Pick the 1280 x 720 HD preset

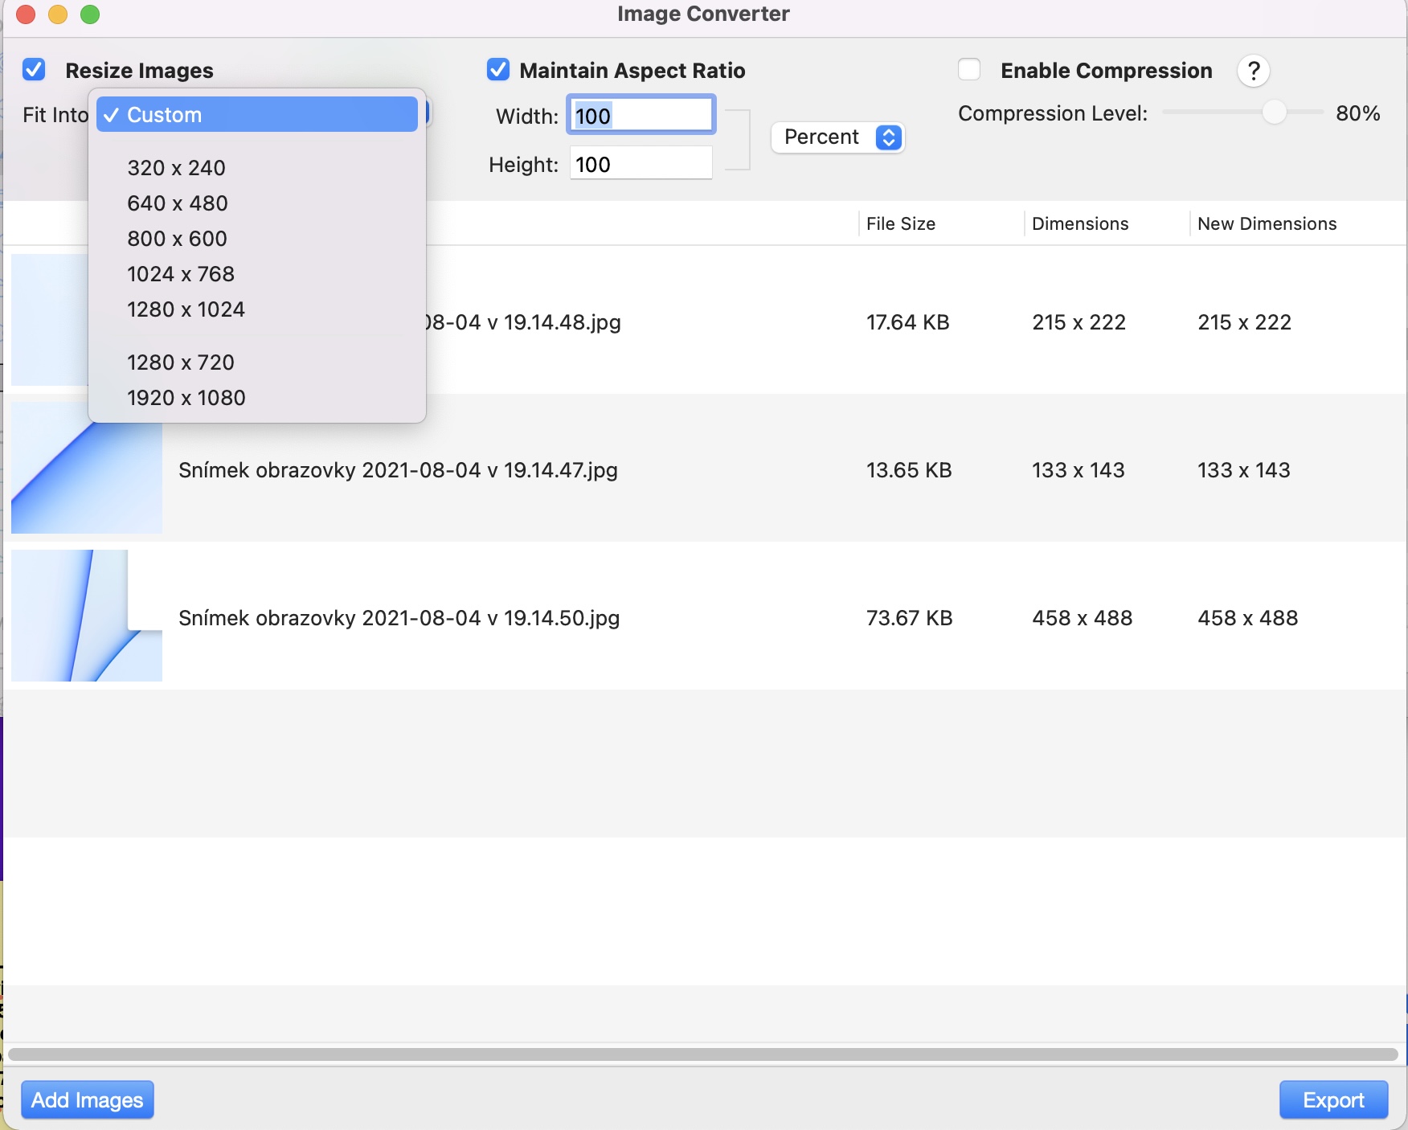[181, 362]
